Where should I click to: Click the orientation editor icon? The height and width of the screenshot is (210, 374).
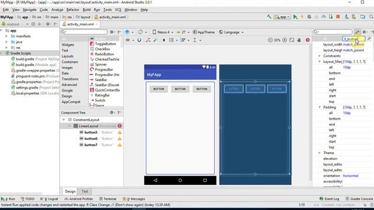point(141,32)
